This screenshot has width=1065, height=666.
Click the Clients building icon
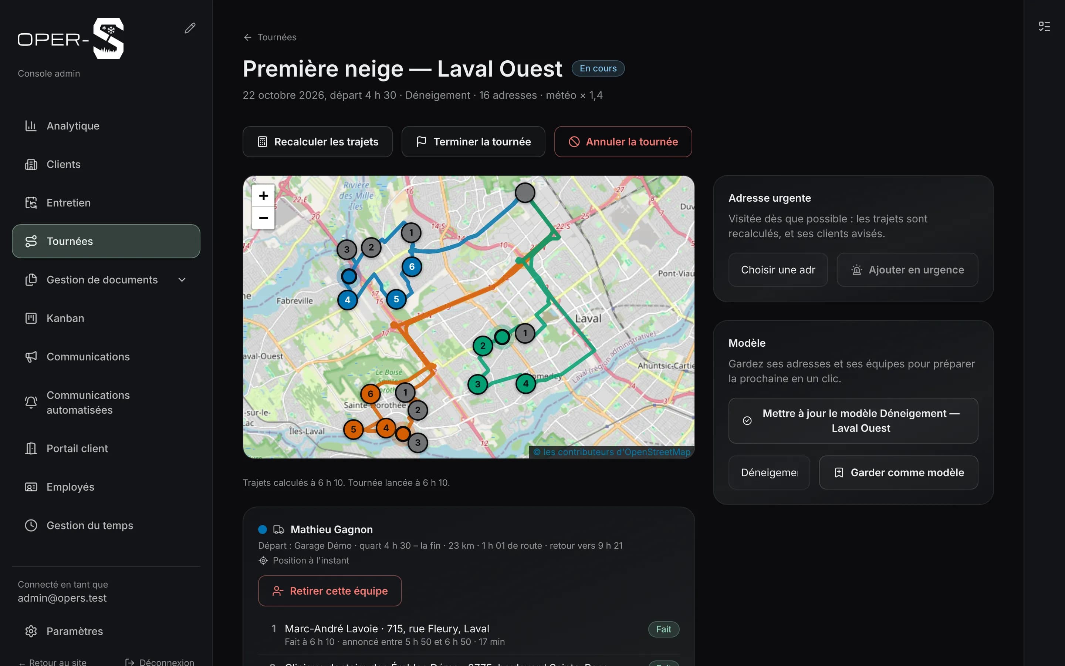click(31, 164)
